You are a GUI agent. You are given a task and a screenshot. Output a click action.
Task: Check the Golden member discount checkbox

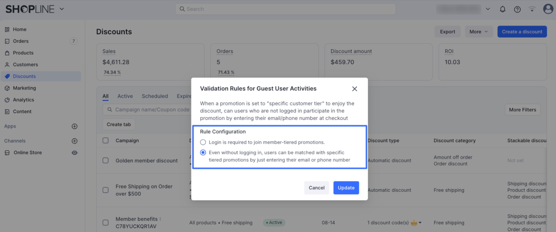pyautogui.click(x=106, y=161)
